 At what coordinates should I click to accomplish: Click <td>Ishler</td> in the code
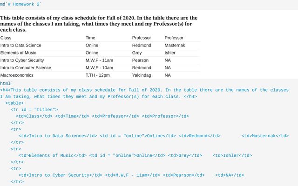tap(232, 155)
